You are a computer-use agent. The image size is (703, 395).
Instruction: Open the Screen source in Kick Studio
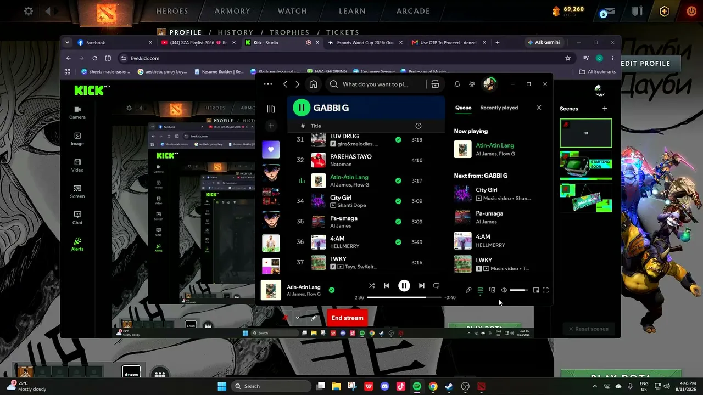coord(77,192)
